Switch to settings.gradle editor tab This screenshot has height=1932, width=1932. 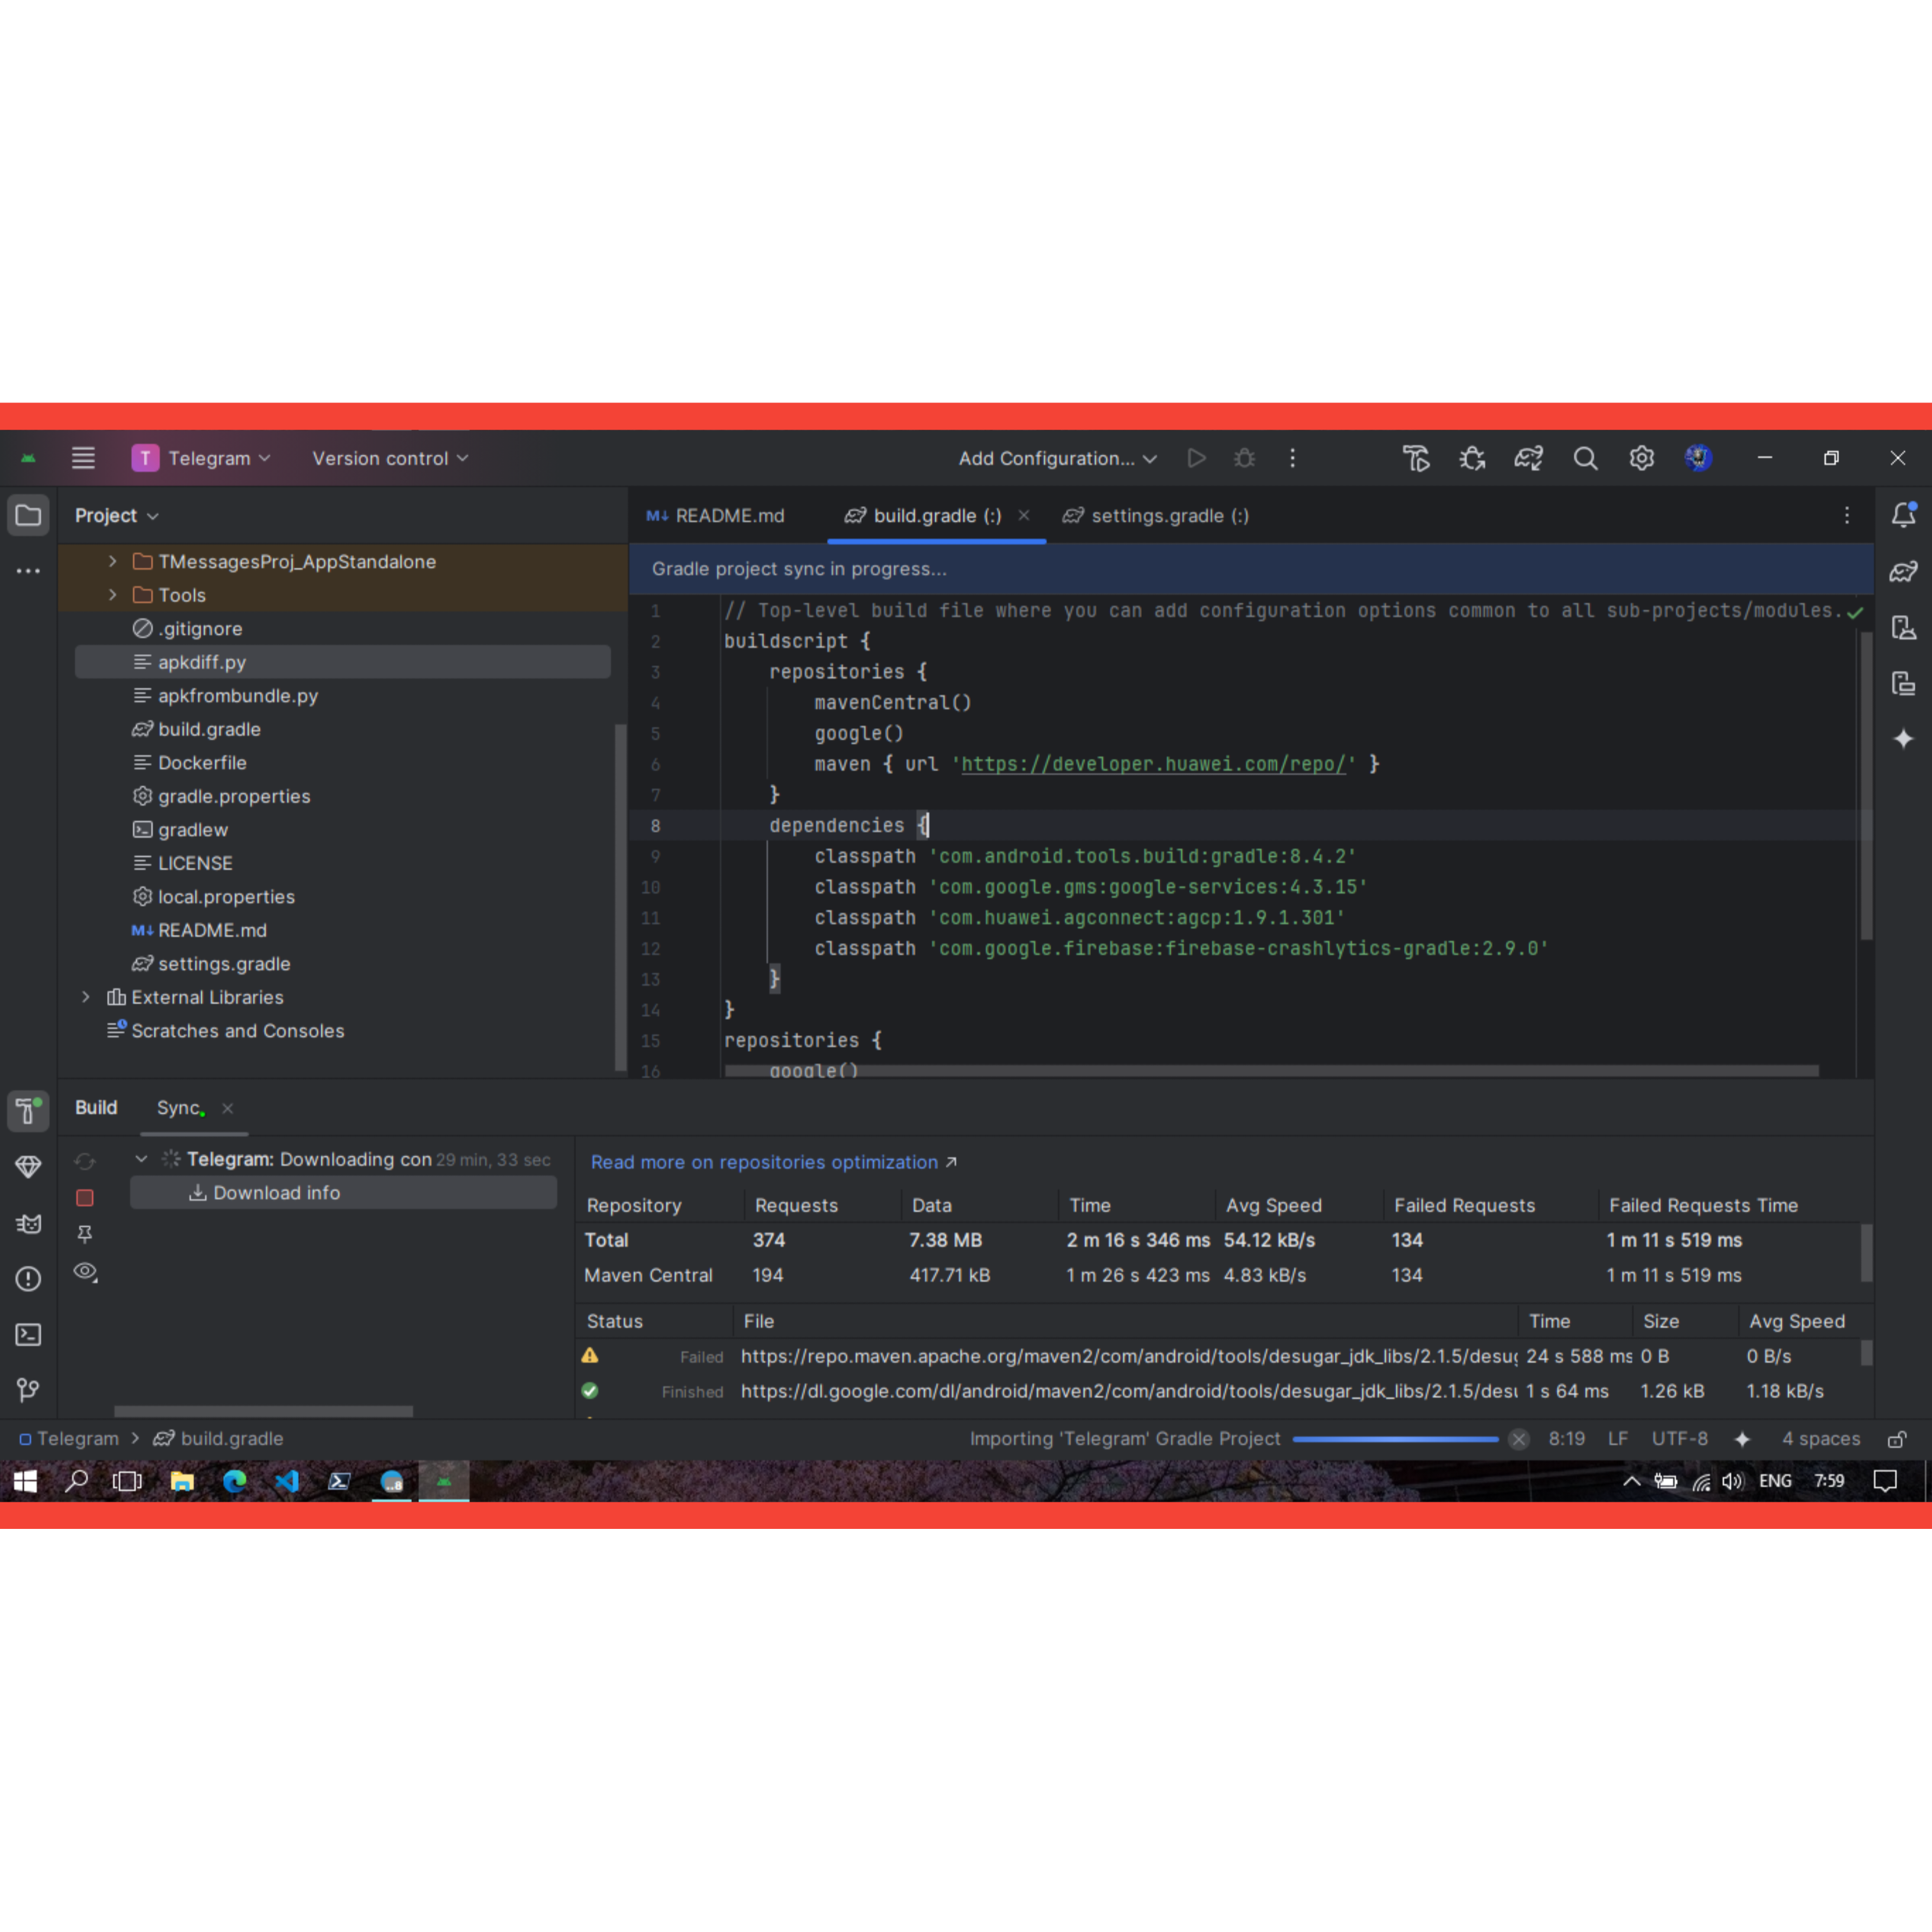(1156, 516)
